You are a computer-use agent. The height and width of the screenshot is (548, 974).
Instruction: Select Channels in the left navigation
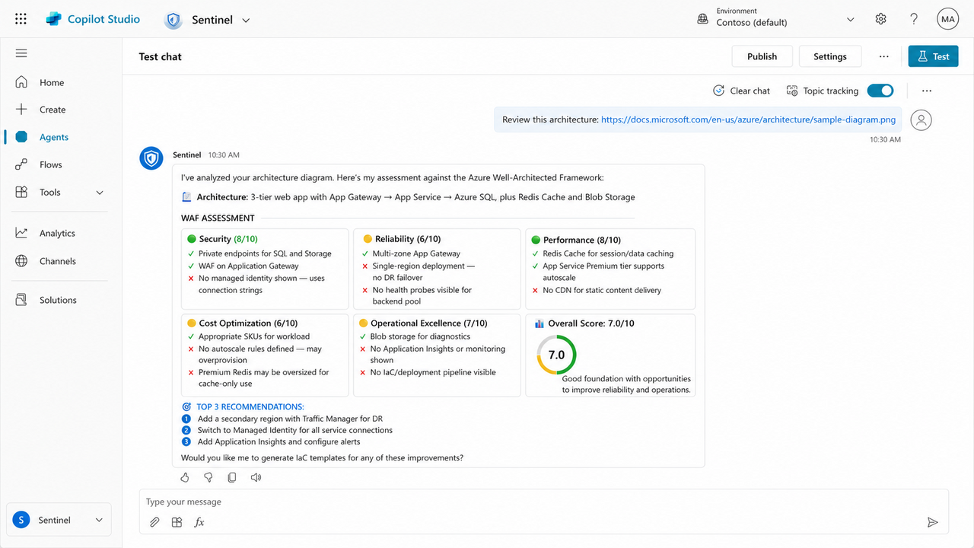pos(58,261)
